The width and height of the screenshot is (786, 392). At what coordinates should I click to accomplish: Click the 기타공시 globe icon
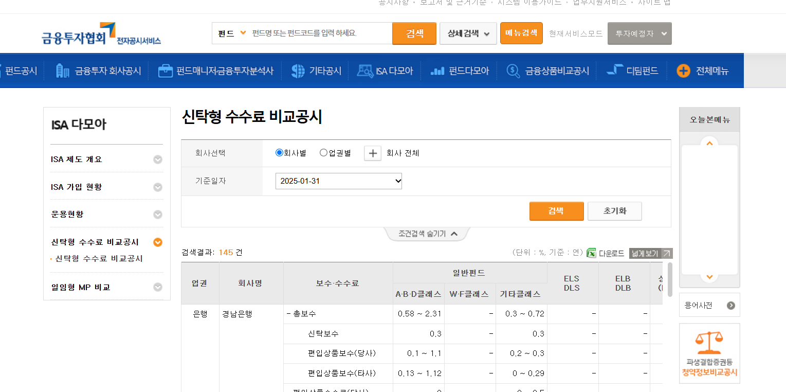298,71
